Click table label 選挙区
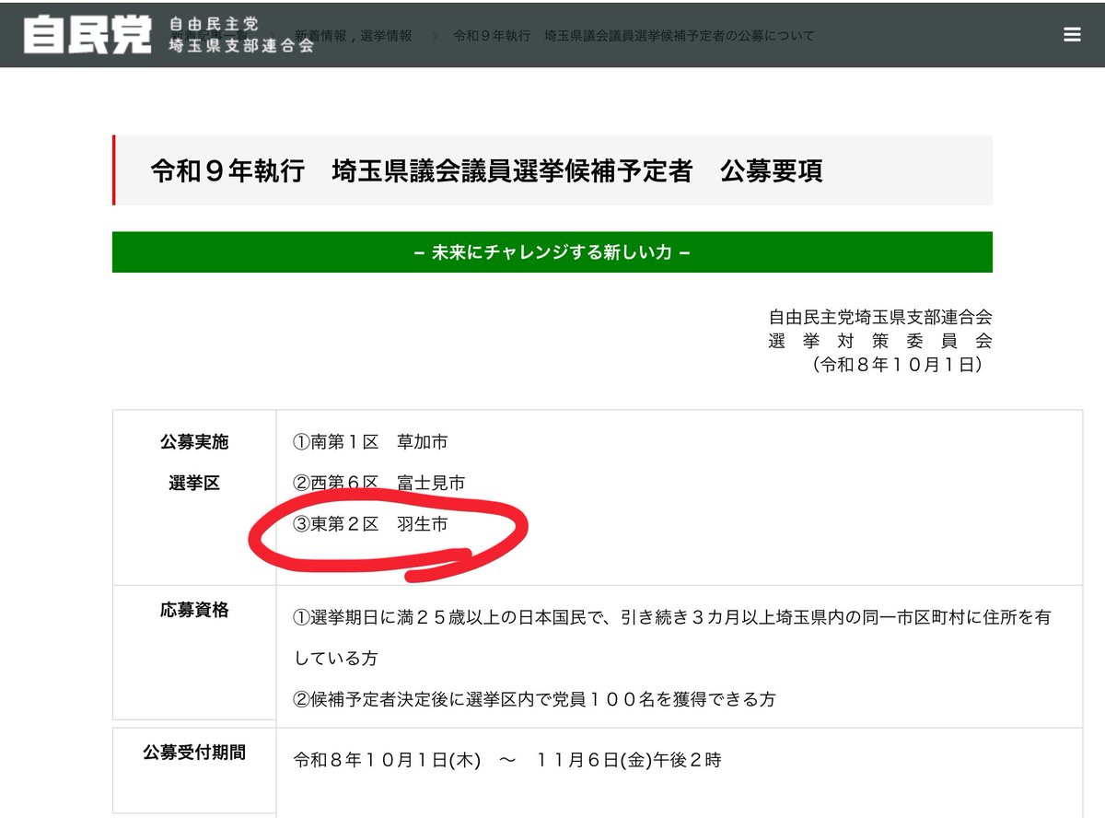 coord(194,483)
